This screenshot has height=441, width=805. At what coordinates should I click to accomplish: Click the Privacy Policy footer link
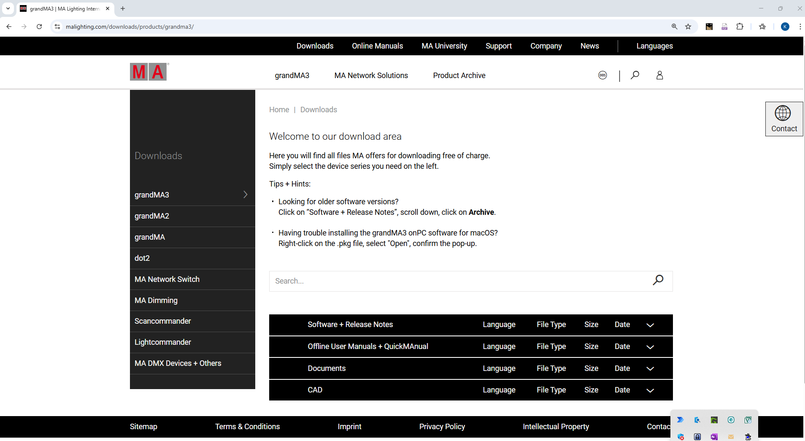point(442,427)
